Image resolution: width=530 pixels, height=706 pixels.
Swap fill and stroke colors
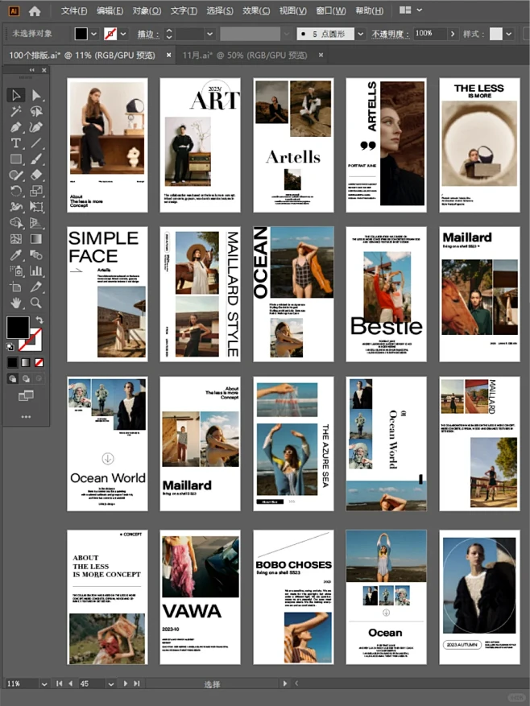(x=39, y=320)
